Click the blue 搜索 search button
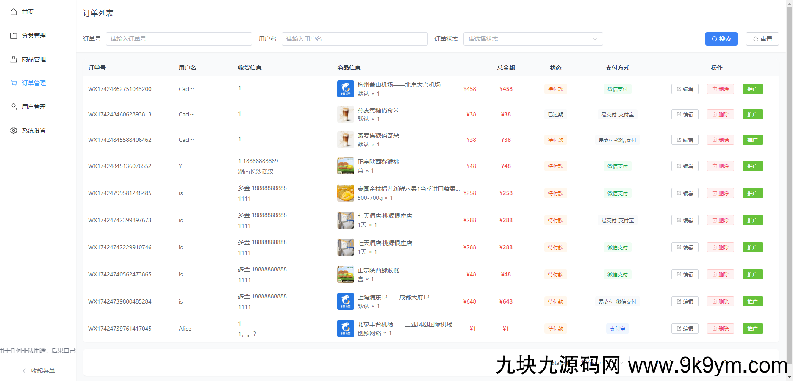 (721, 39)
